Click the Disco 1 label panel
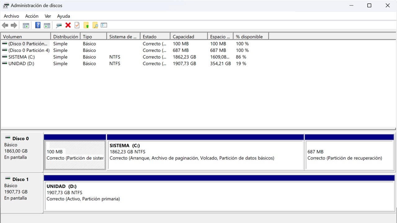 22,193
